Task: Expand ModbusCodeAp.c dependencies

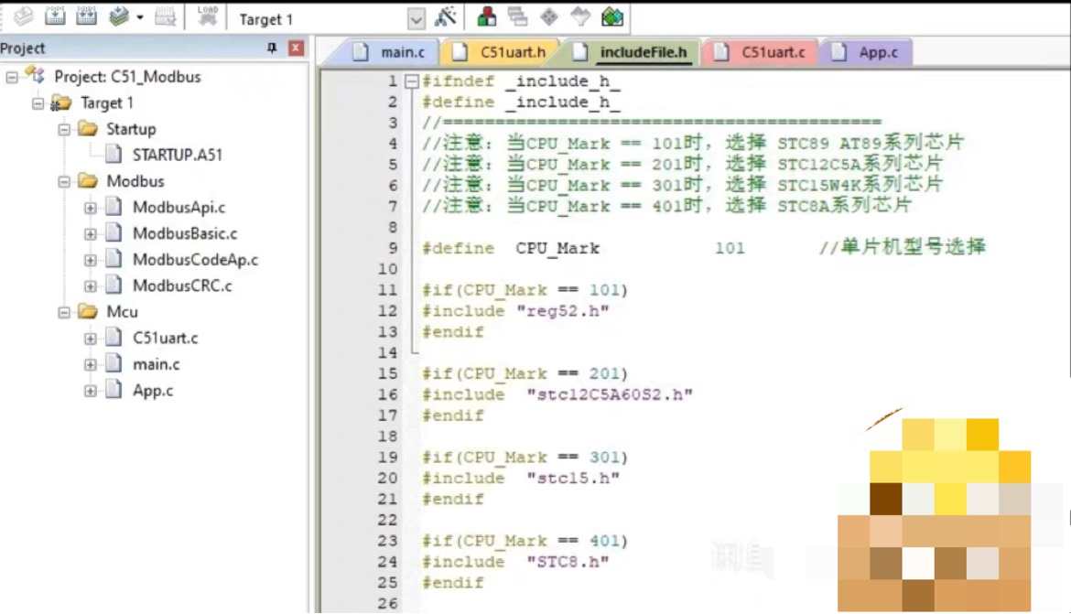Action: point(90,260)
